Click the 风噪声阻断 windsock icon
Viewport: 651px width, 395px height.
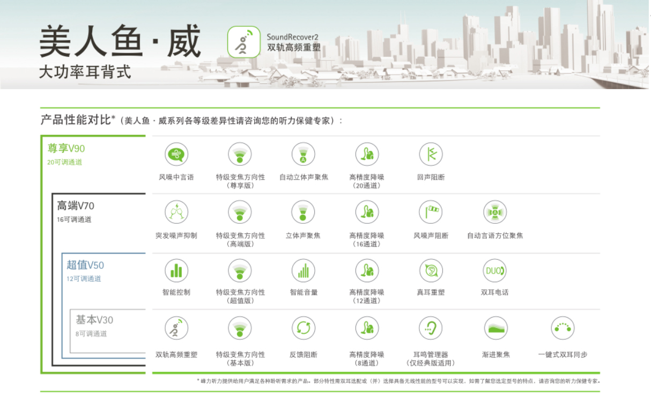(431, 213)
